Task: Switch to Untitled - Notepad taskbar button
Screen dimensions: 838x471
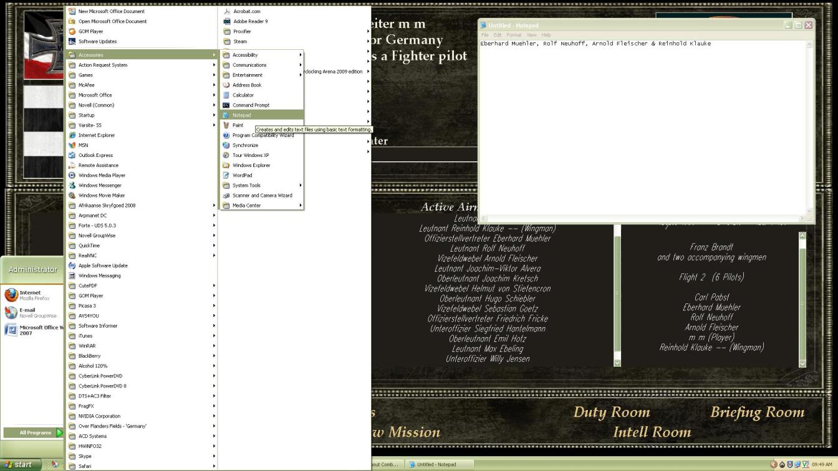Action: [x=440, y=464]
